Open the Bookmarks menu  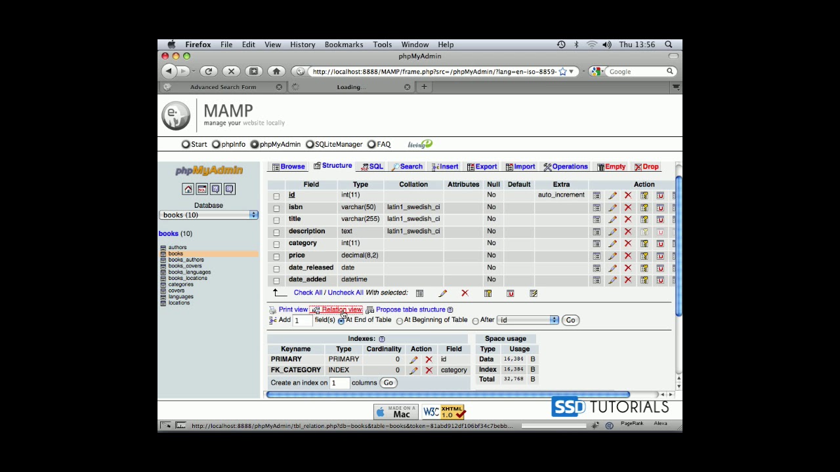(344, 45)
